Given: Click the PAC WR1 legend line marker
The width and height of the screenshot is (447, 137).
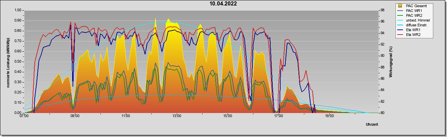Looking at the screenshot, I should [400, 11].
